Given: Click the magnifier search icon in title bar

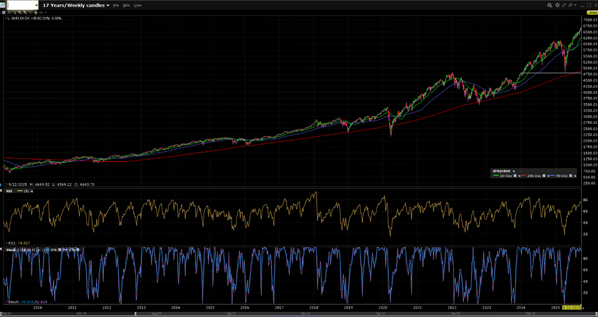Looking at the screenshot, I should click(x=549, y=5).
